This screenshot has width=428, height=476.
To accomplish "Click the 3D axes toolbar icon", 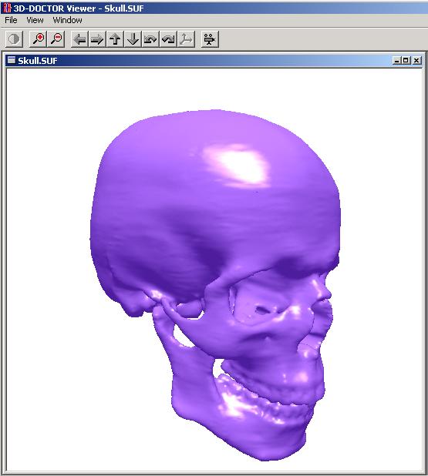I will (x=186, y=39).
